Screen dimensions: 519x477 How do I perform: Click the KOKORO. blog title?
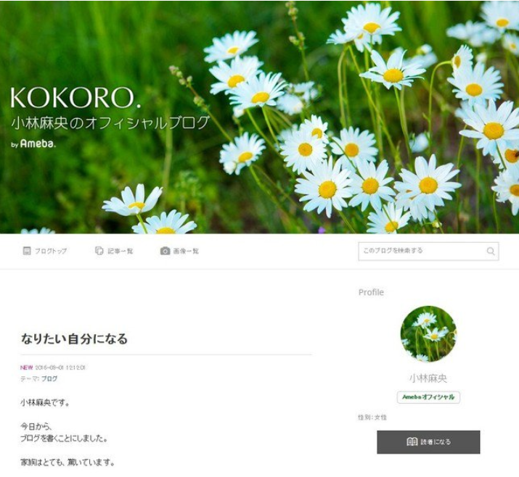point(75,98)
